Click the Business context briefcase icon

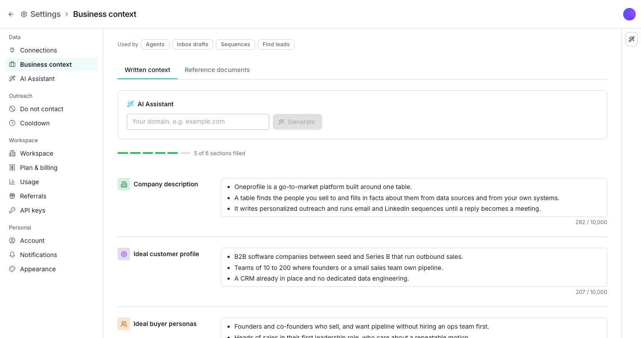(x=12, y=64)
